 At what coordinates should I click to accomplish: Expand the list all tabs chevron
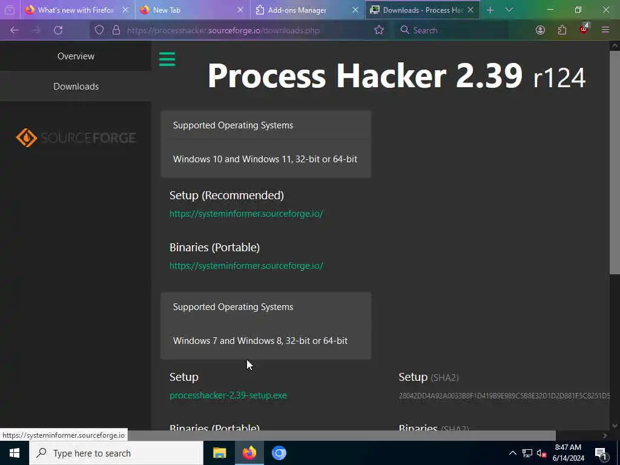click(x=509, y=10)
